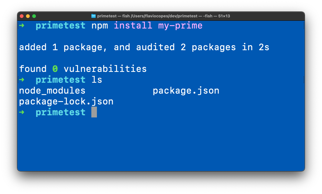Click the pink "install" word

[x=133, y=25]
